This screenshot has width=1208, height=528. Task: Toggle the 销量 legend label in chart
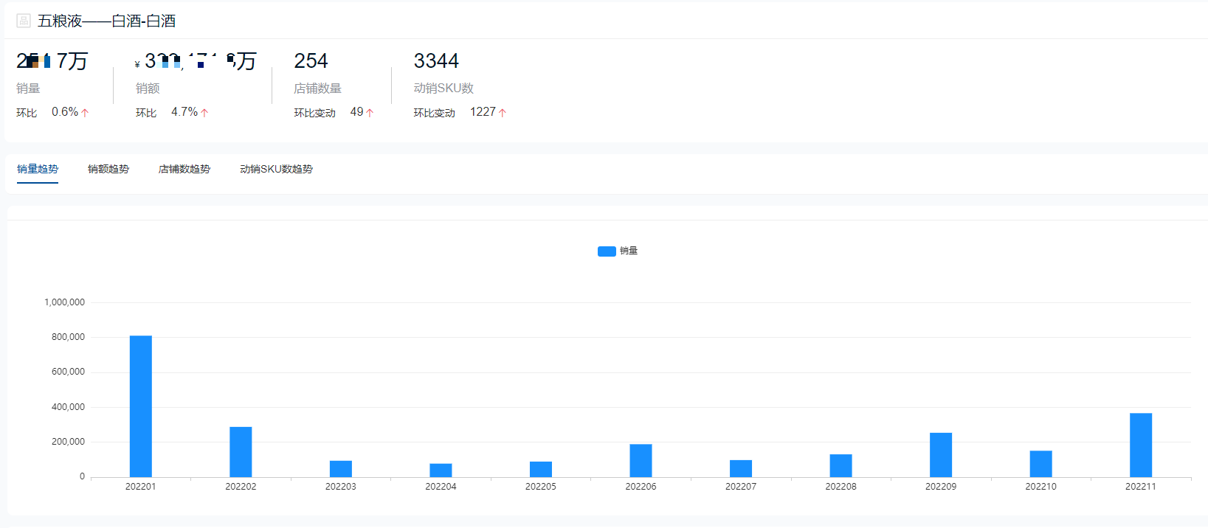coord(629,251)
